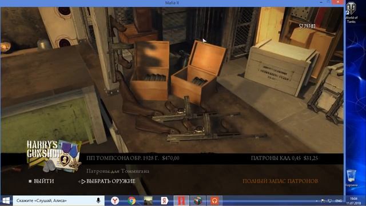Screen dimensions: 366x206
Task: Open Google Chrome from the taskbar
Action: click(132, 201)
